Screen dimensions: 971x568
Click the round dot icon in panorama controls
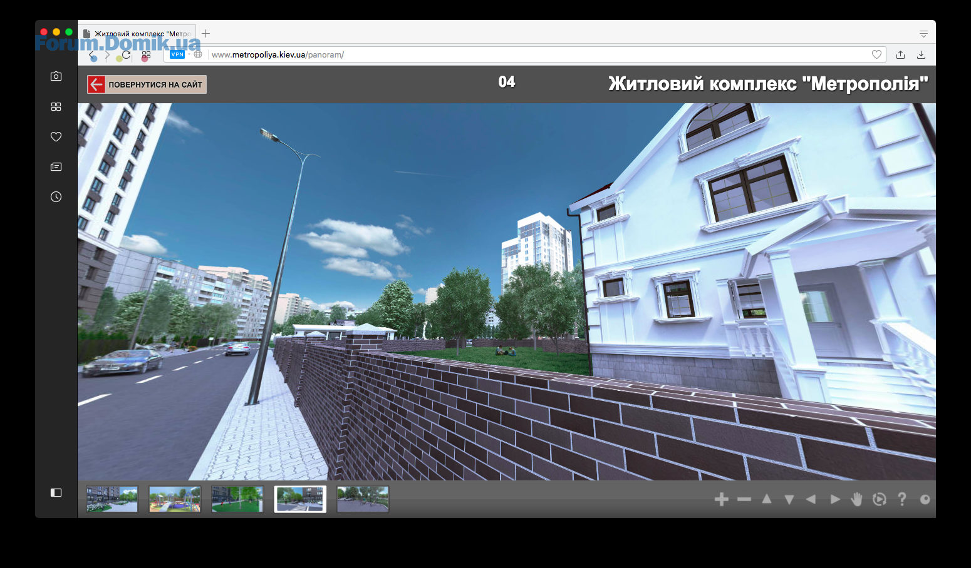[x=925, y=499]
